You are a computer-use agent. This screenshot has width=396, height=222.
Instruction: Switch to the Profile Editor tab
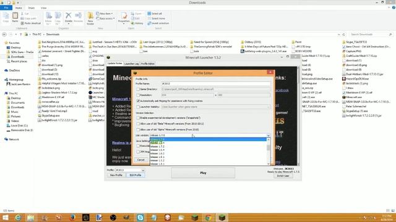click(148, 64)
